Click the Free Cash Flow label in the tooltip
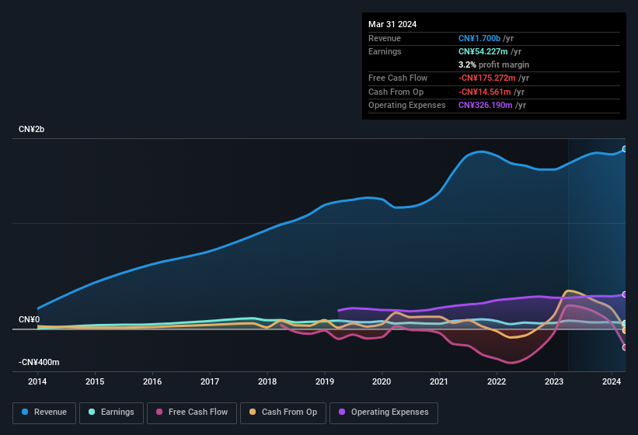638x435 pixels. 398,78
